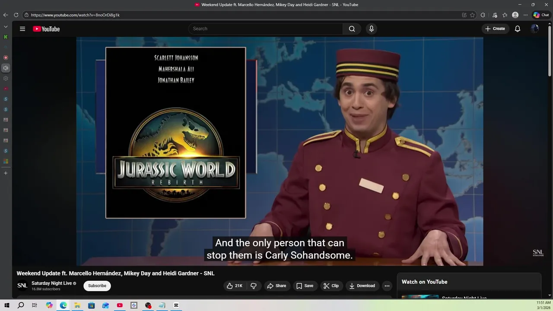Collapse vertical tabs with the chevron
The image size is (553, 311).
[6, 26]
